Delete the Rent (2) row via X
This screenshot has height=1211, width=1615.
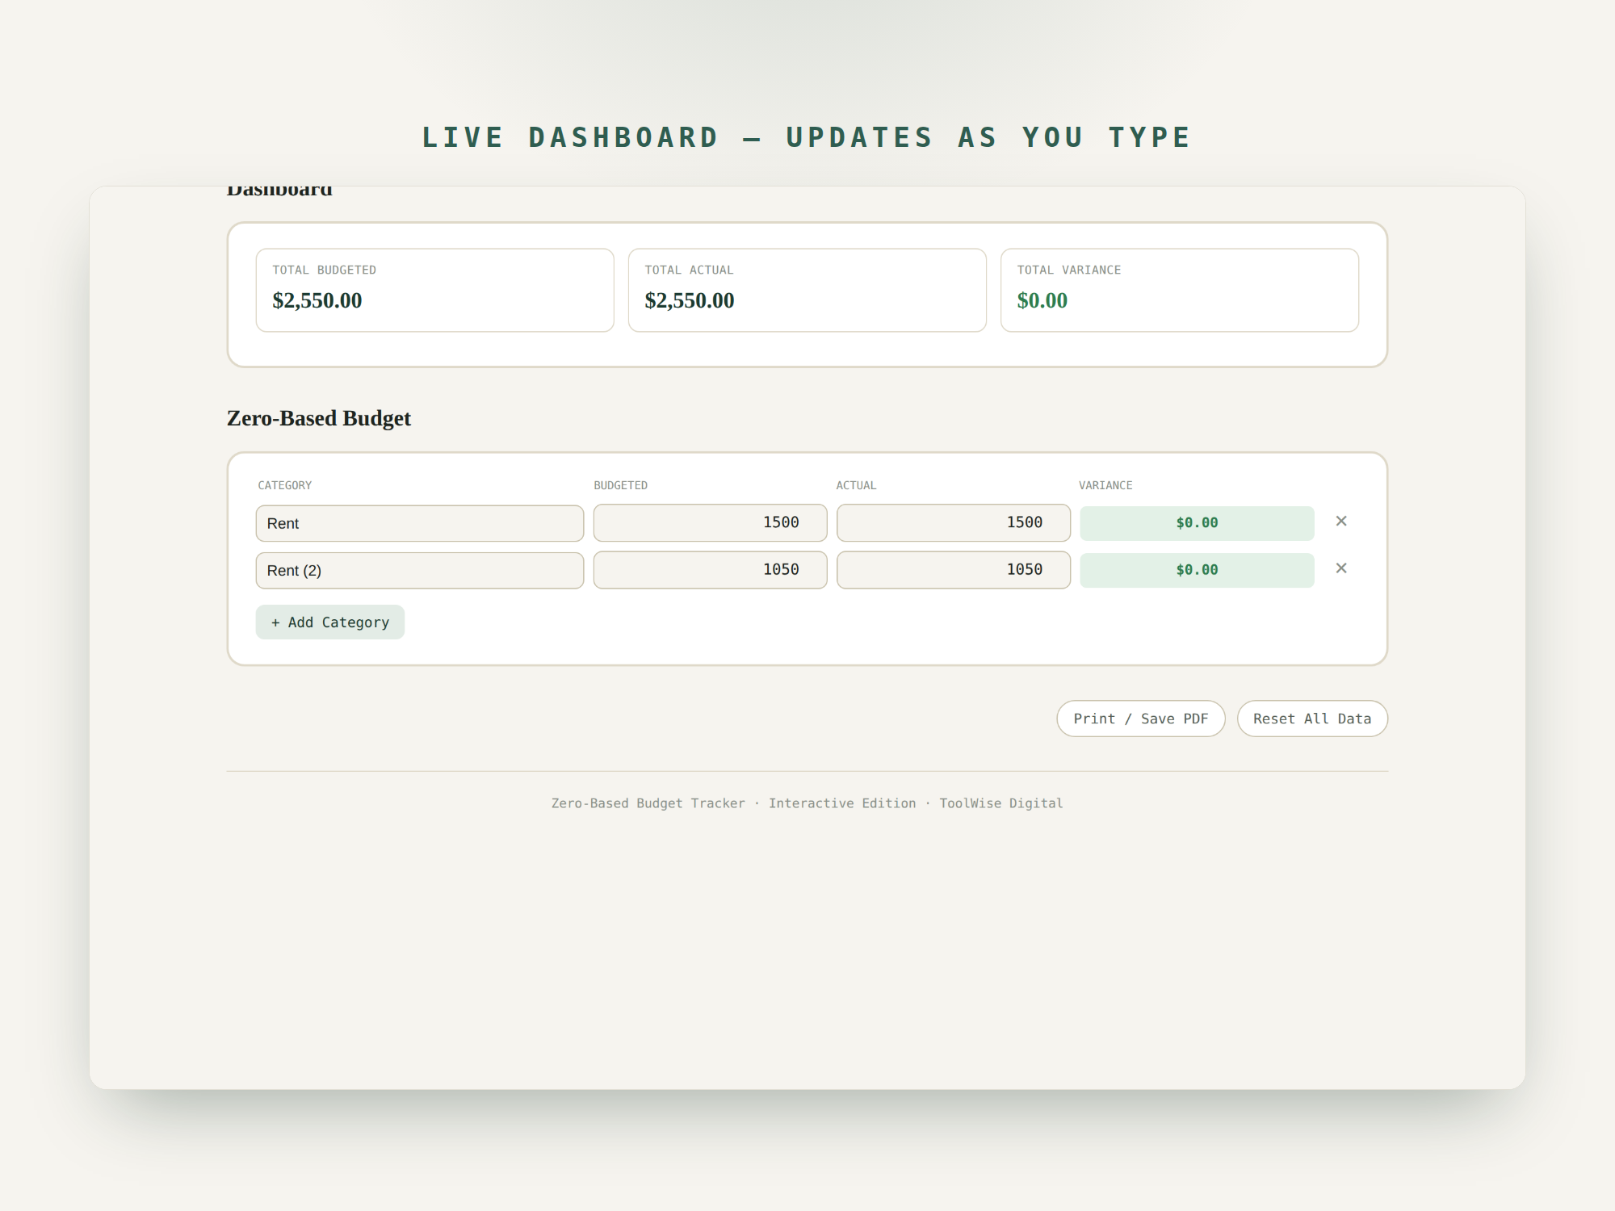pos(1341,568)
